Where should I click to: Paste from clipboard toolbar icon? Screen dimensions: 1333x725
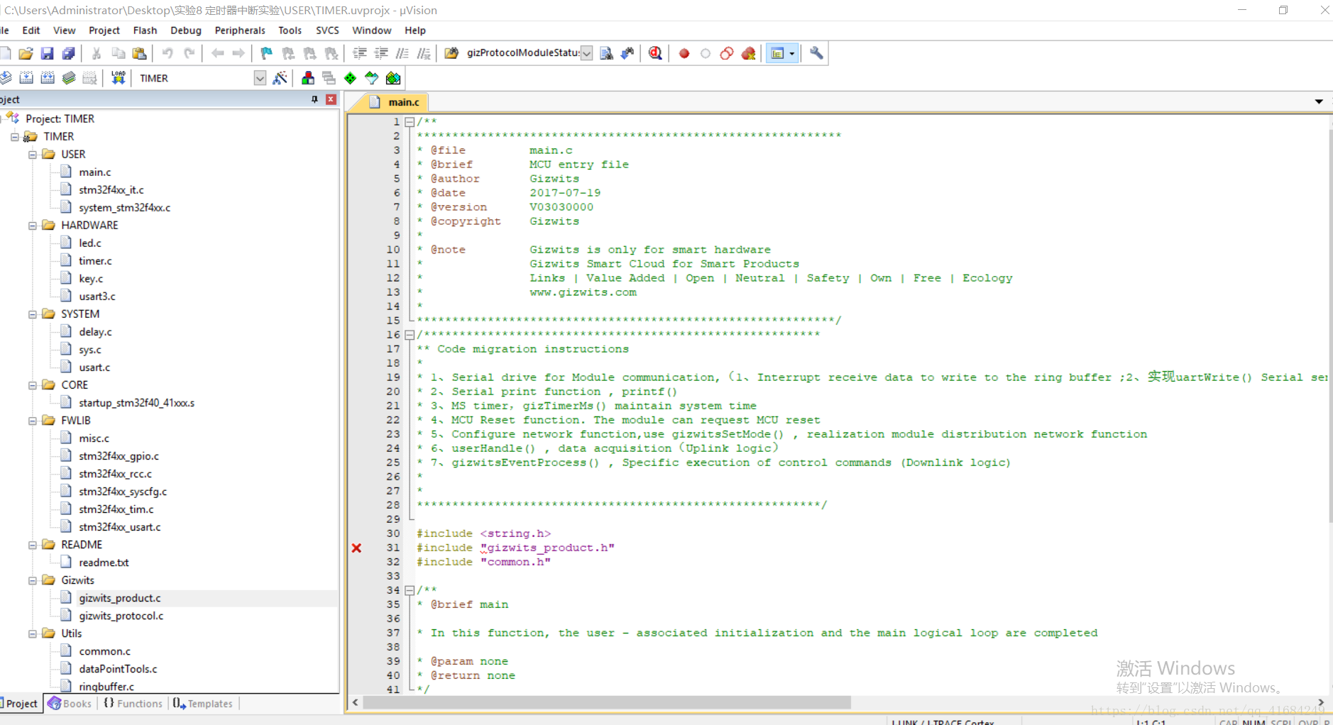(140, 53)
